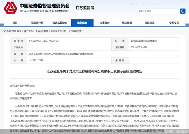
Task: Select the 政务信息 navigation tab
Action: (x=82, y=23)
